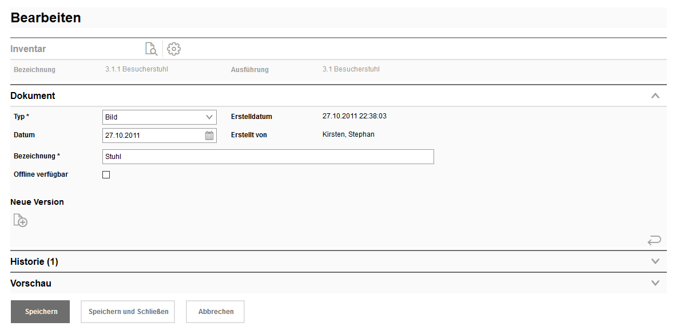Click the Datum field showing 27.10.2011
This screenshot has width=676, height=334.
pyautogui.click(x=152, y=136)
